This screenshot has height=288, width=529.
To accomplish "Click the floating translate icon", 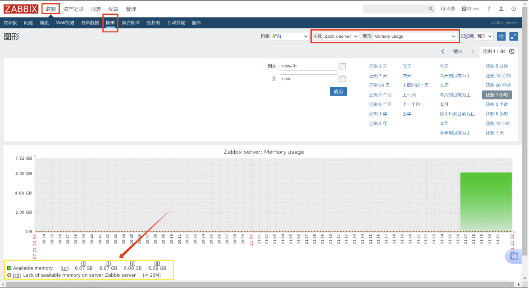I will point(514,256).
